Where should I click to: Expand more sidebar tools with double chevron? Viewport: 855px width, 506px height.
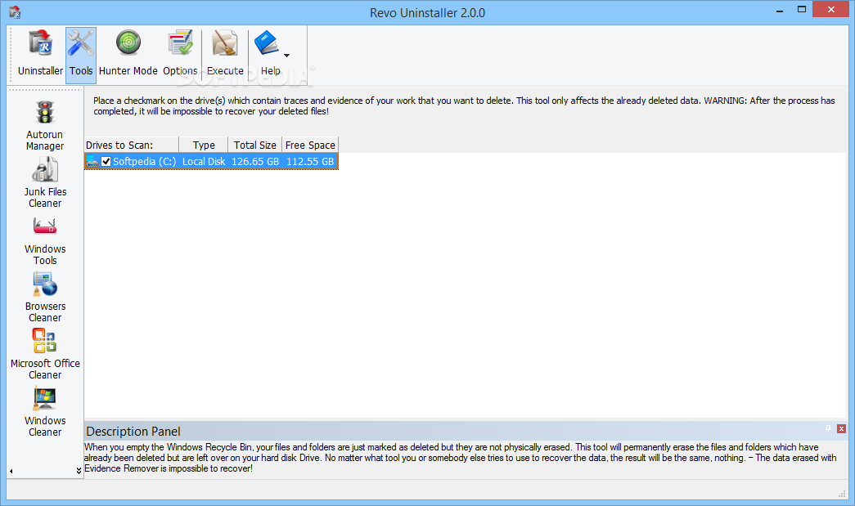coord(79,471)
